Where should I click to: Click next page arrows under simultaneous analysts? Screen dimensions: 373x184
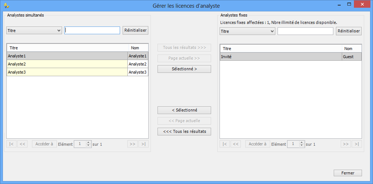[x=133, y=144]
